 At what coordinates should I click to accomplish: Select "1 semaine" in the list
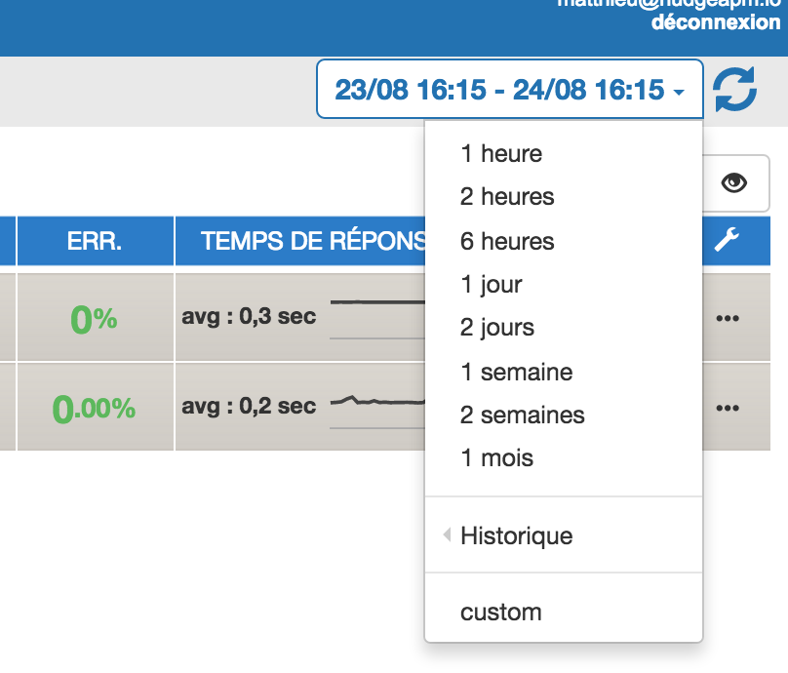coord(516,372)
